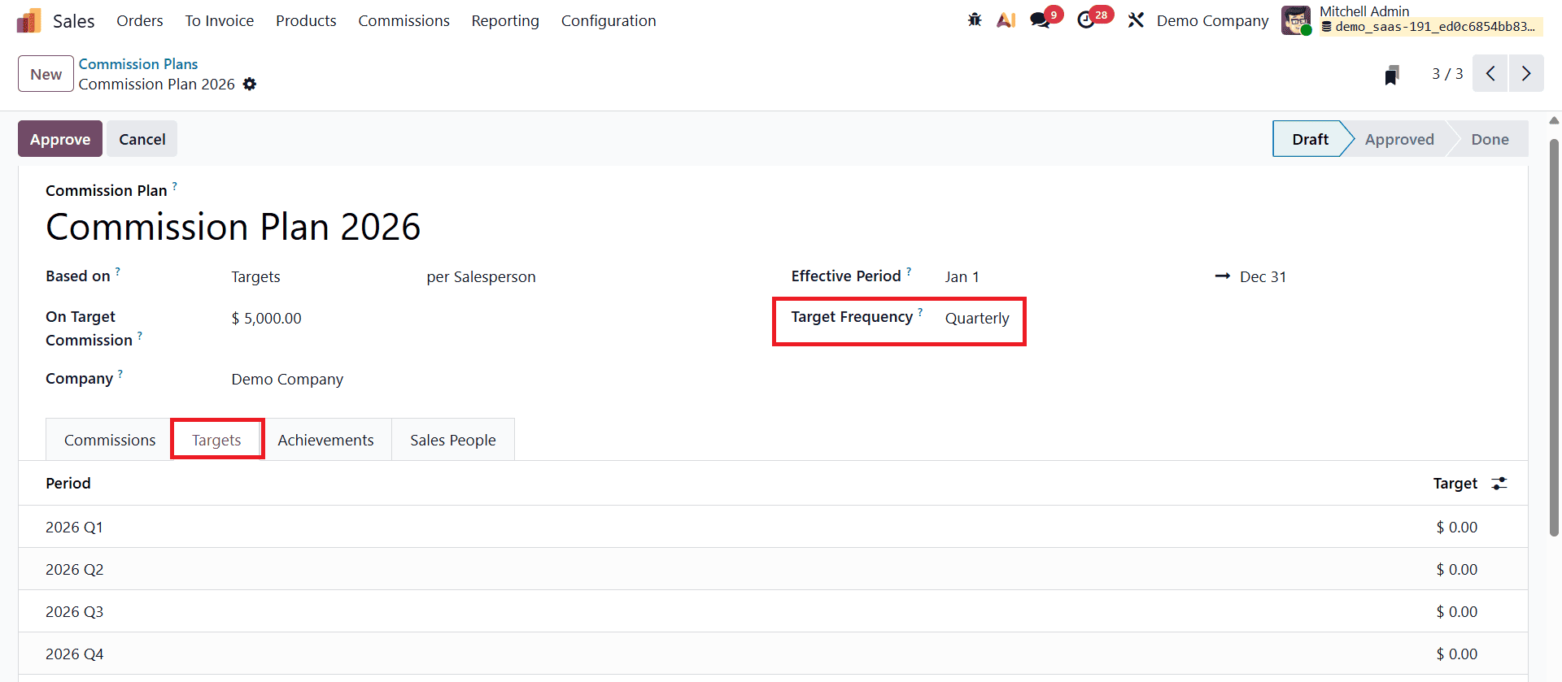Open the Orders menu

point(140,20)
